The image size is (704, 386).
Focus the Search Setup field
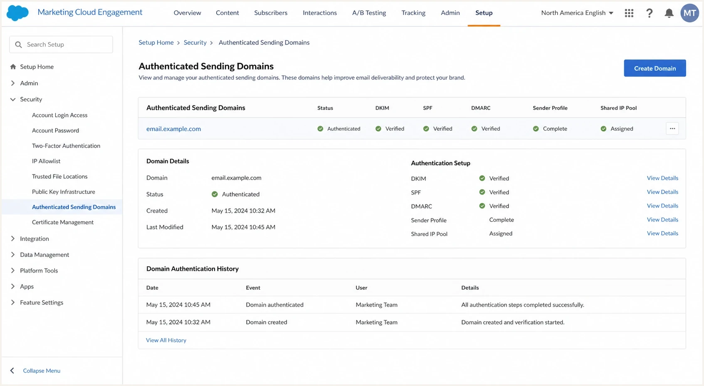click(61, 44)
